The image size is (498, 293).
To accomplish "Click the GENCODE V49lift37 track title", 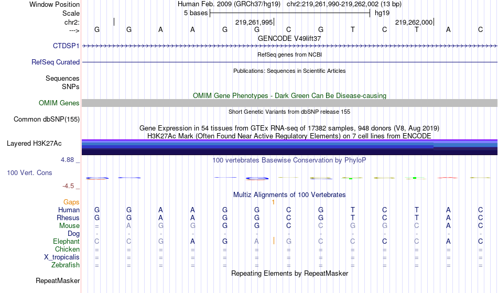I will tap(289, 38).
